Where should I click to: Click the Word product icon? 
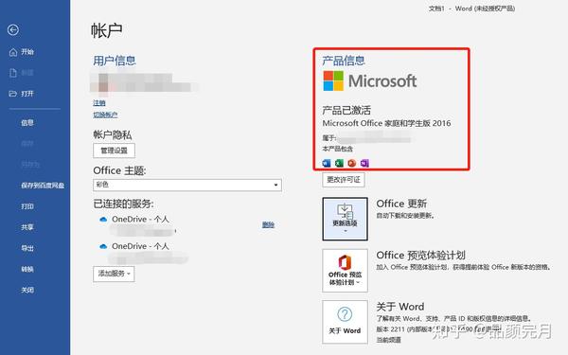tap(327, 163)
